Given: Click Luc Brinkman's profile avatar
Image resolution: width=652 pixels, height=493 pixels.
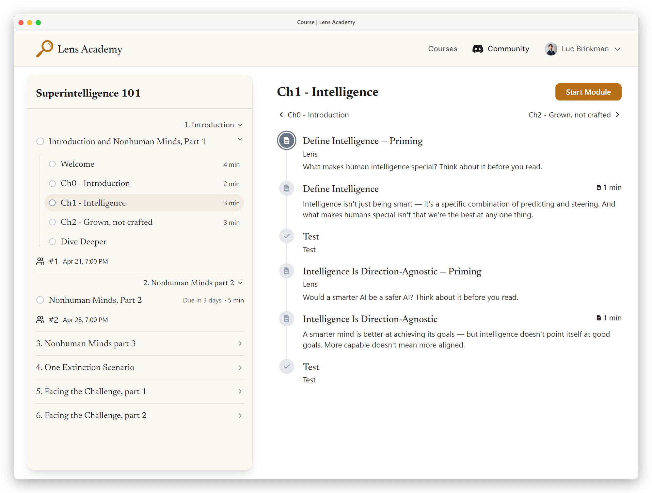Looking at the screenshot, I should pyautogui.click(x=551, y=49).
